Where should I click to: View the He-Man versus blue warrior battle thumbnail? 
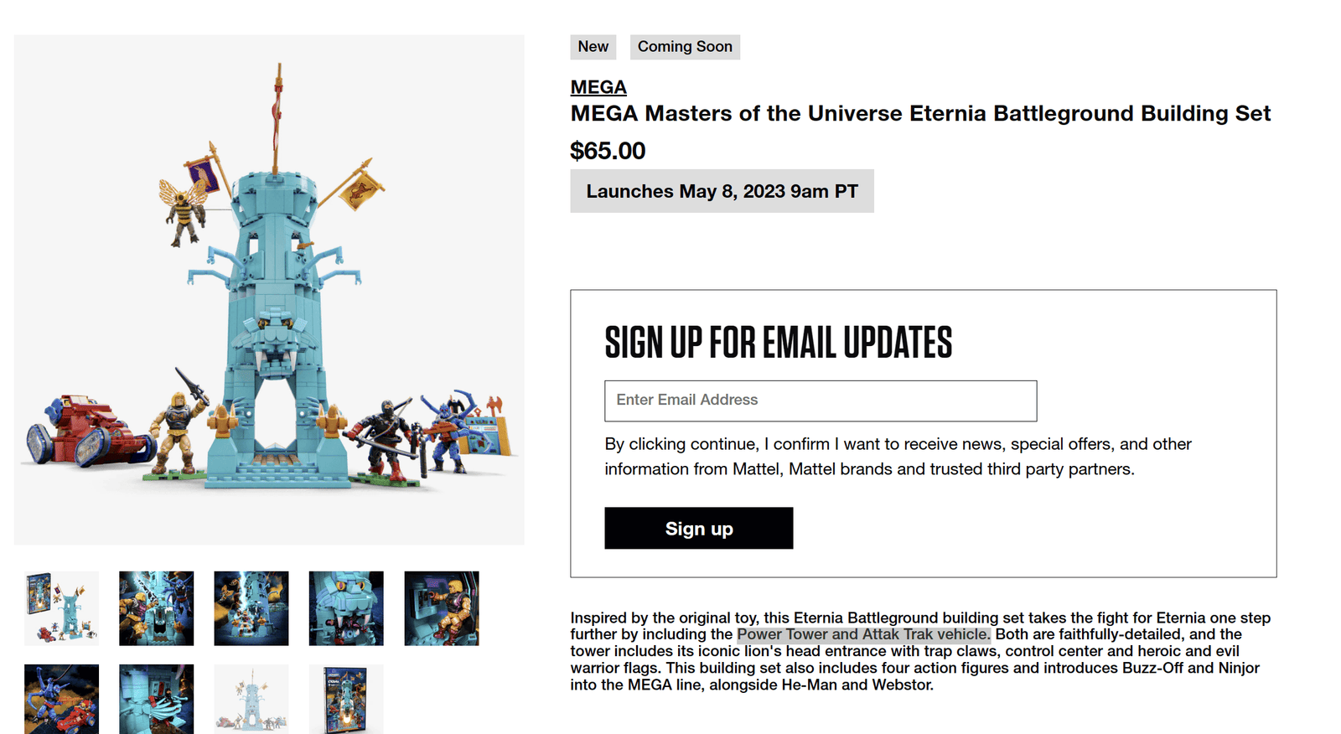click(156, 609)
